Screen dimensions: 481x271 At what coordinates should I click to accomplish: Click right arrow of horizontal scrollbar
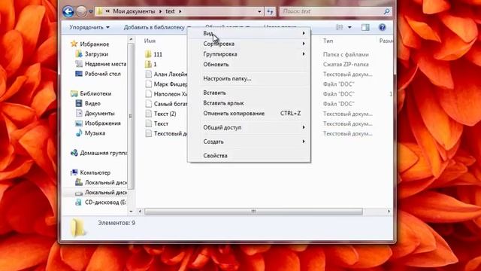pyautogui.click(x=389, y=212)
